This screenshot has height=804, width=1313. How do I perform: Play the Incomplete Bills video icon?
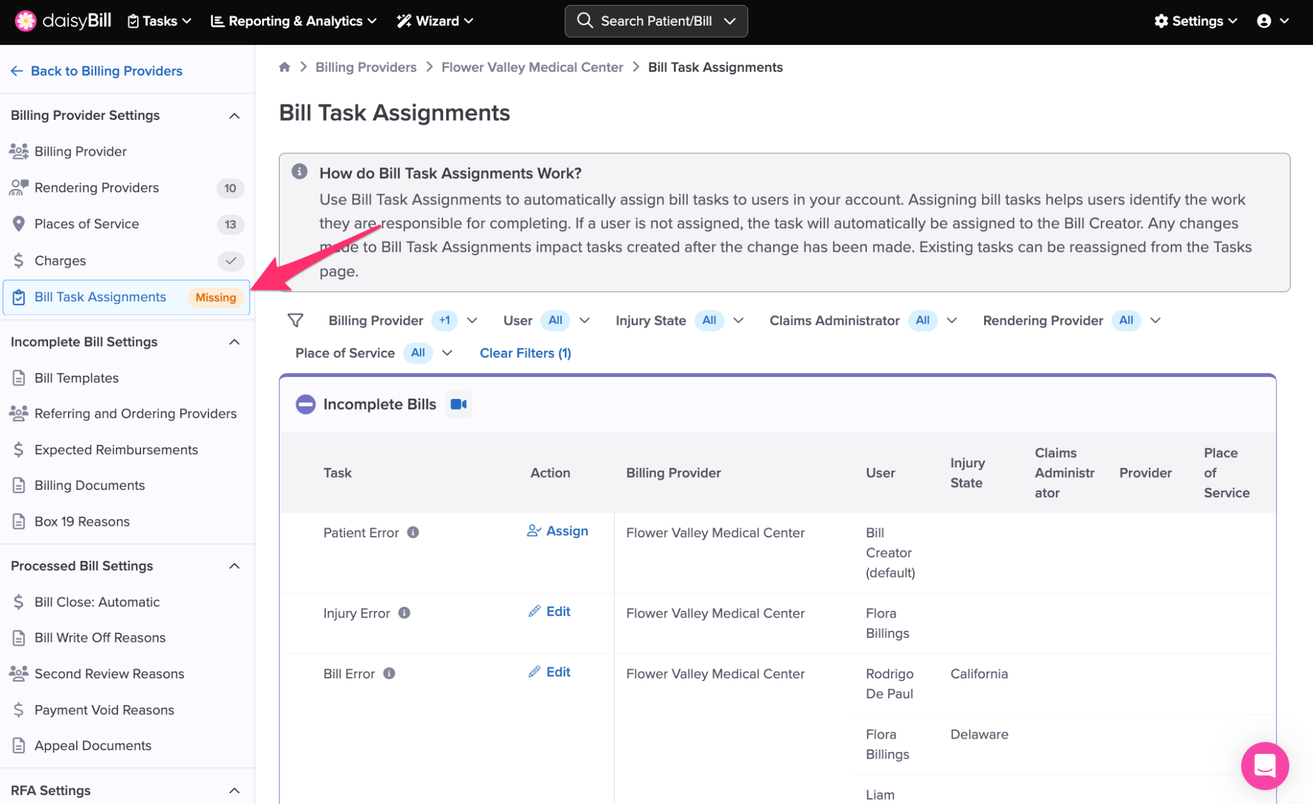(x=458, y=405)
